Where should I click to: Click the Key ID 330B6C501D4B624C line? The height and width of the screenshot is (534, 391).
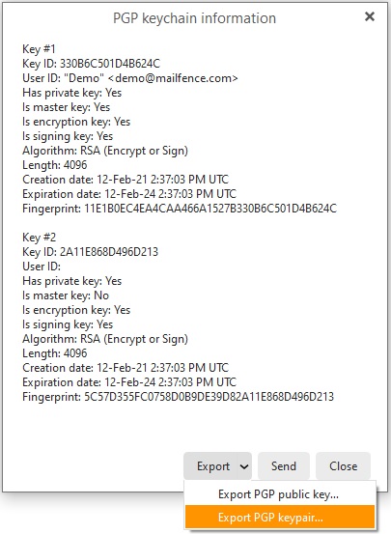coord(91,64)
